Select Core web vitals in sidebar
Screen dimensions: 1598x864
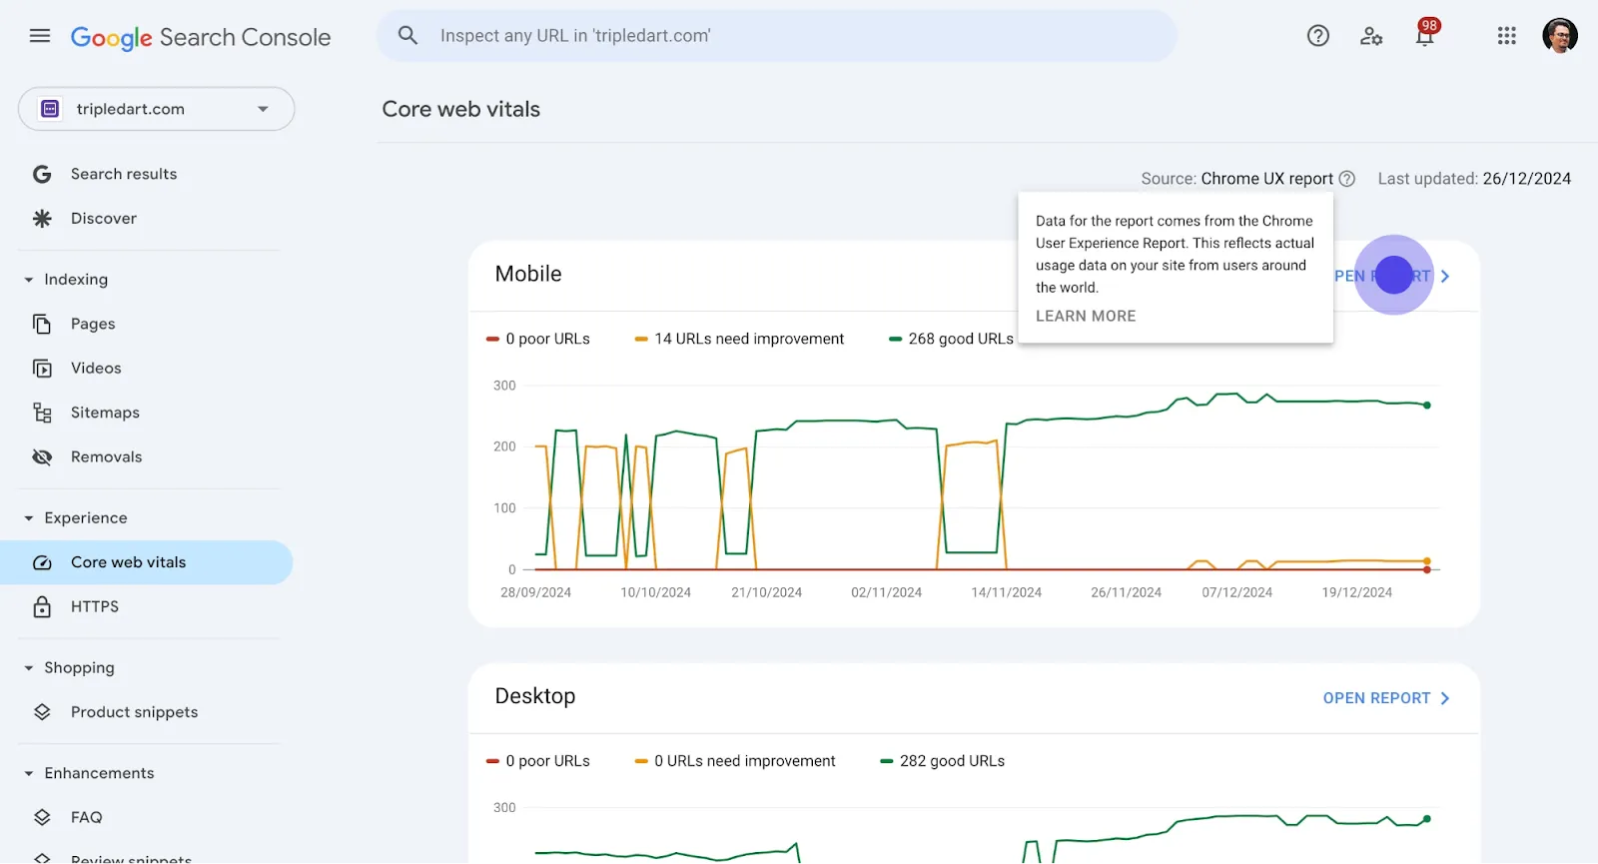[146, 562]
